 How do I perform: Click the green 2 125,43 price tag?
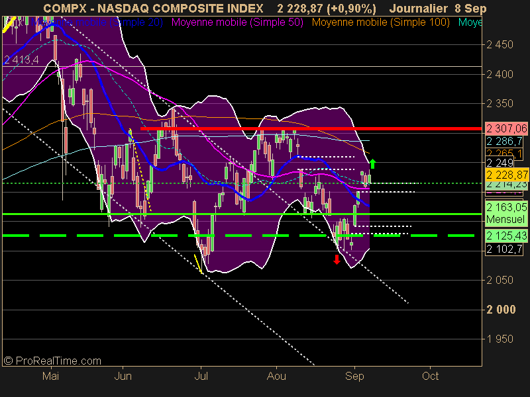pyautogui.click(x=506, y=236)
